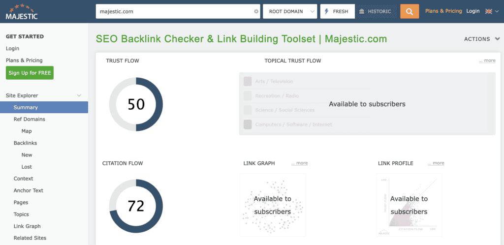This screenshot has width=504, height=245.
Task: Click the Majestic logo in header
Action: (x=21, y=11)
